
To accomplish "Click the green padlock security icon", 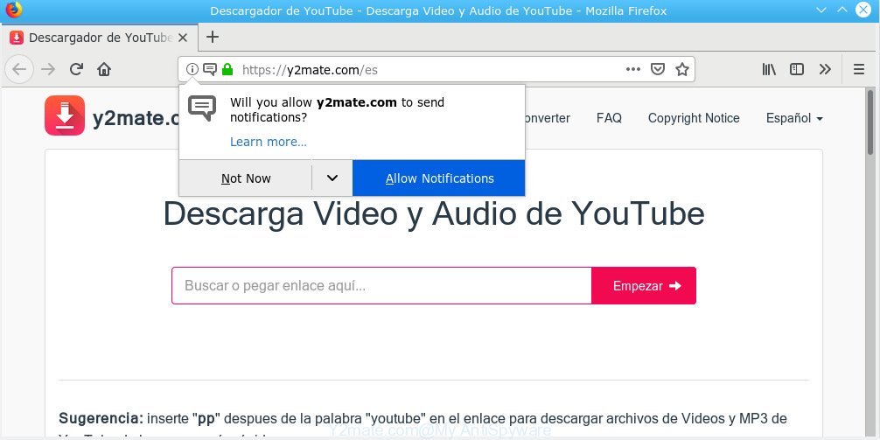I will [x=227, y=69].
